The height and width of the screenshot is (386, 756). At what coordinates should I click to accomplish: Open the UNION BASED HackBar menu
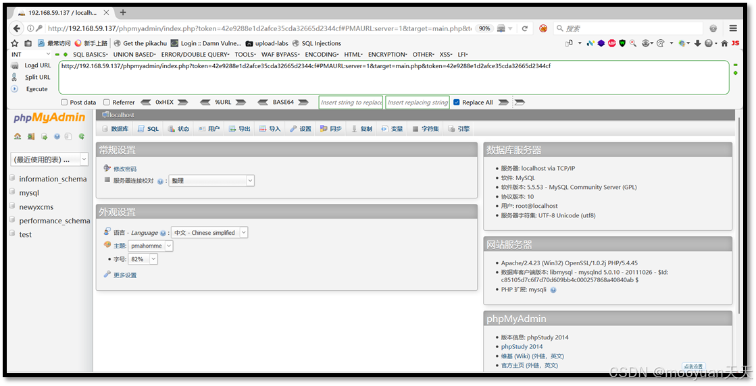[134, 55]
